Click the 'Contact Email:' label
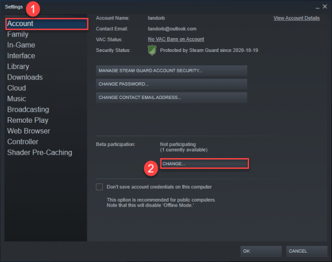Image resolution: width=332 pixels, height=262 pixels. (112, 29)
